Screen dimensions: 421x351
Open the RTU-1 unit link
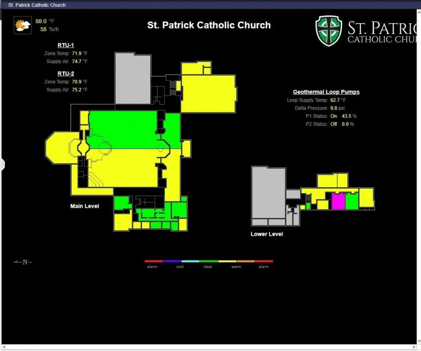(x=66, y=45)
